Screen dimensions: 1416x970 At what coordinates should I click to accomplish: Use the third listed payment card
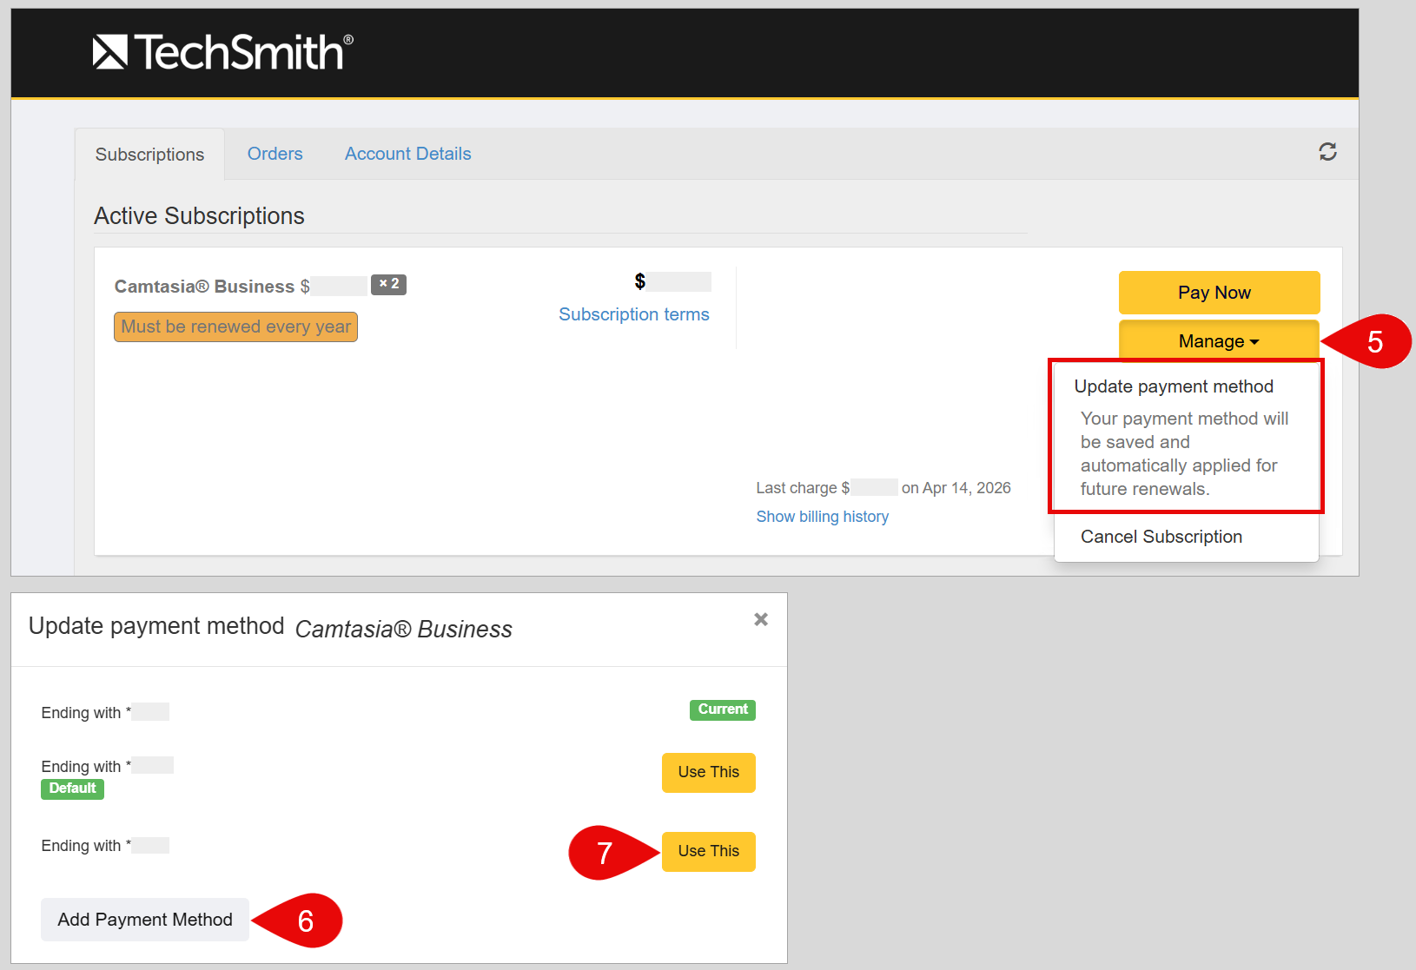pyautogui.click(x=709, y=851)
